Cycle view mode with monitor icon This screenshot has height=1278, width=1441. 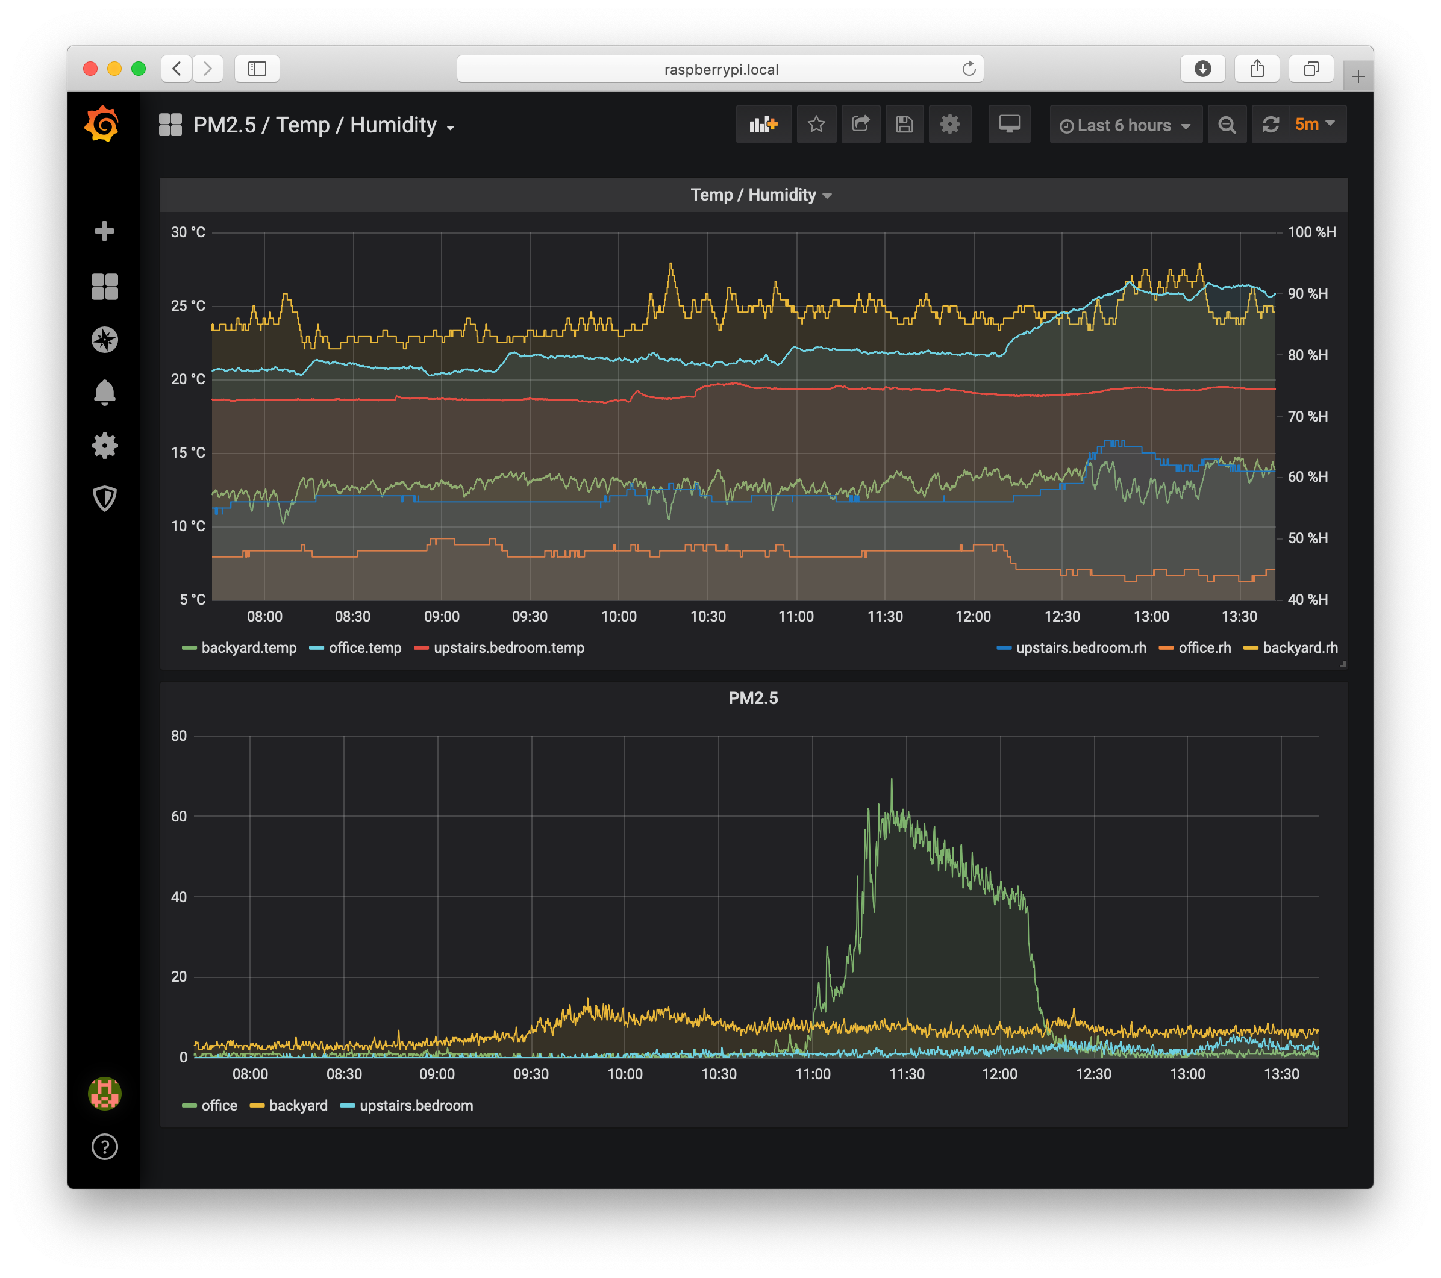point(1009,125)
